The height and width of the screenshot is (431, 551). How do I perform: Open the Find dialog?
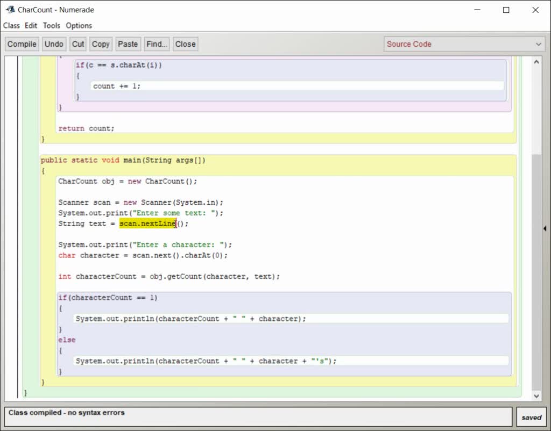coord(156,44)
